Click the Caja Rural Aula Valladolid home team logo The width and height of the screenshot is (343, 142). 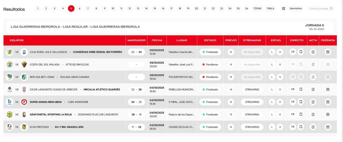10,52
